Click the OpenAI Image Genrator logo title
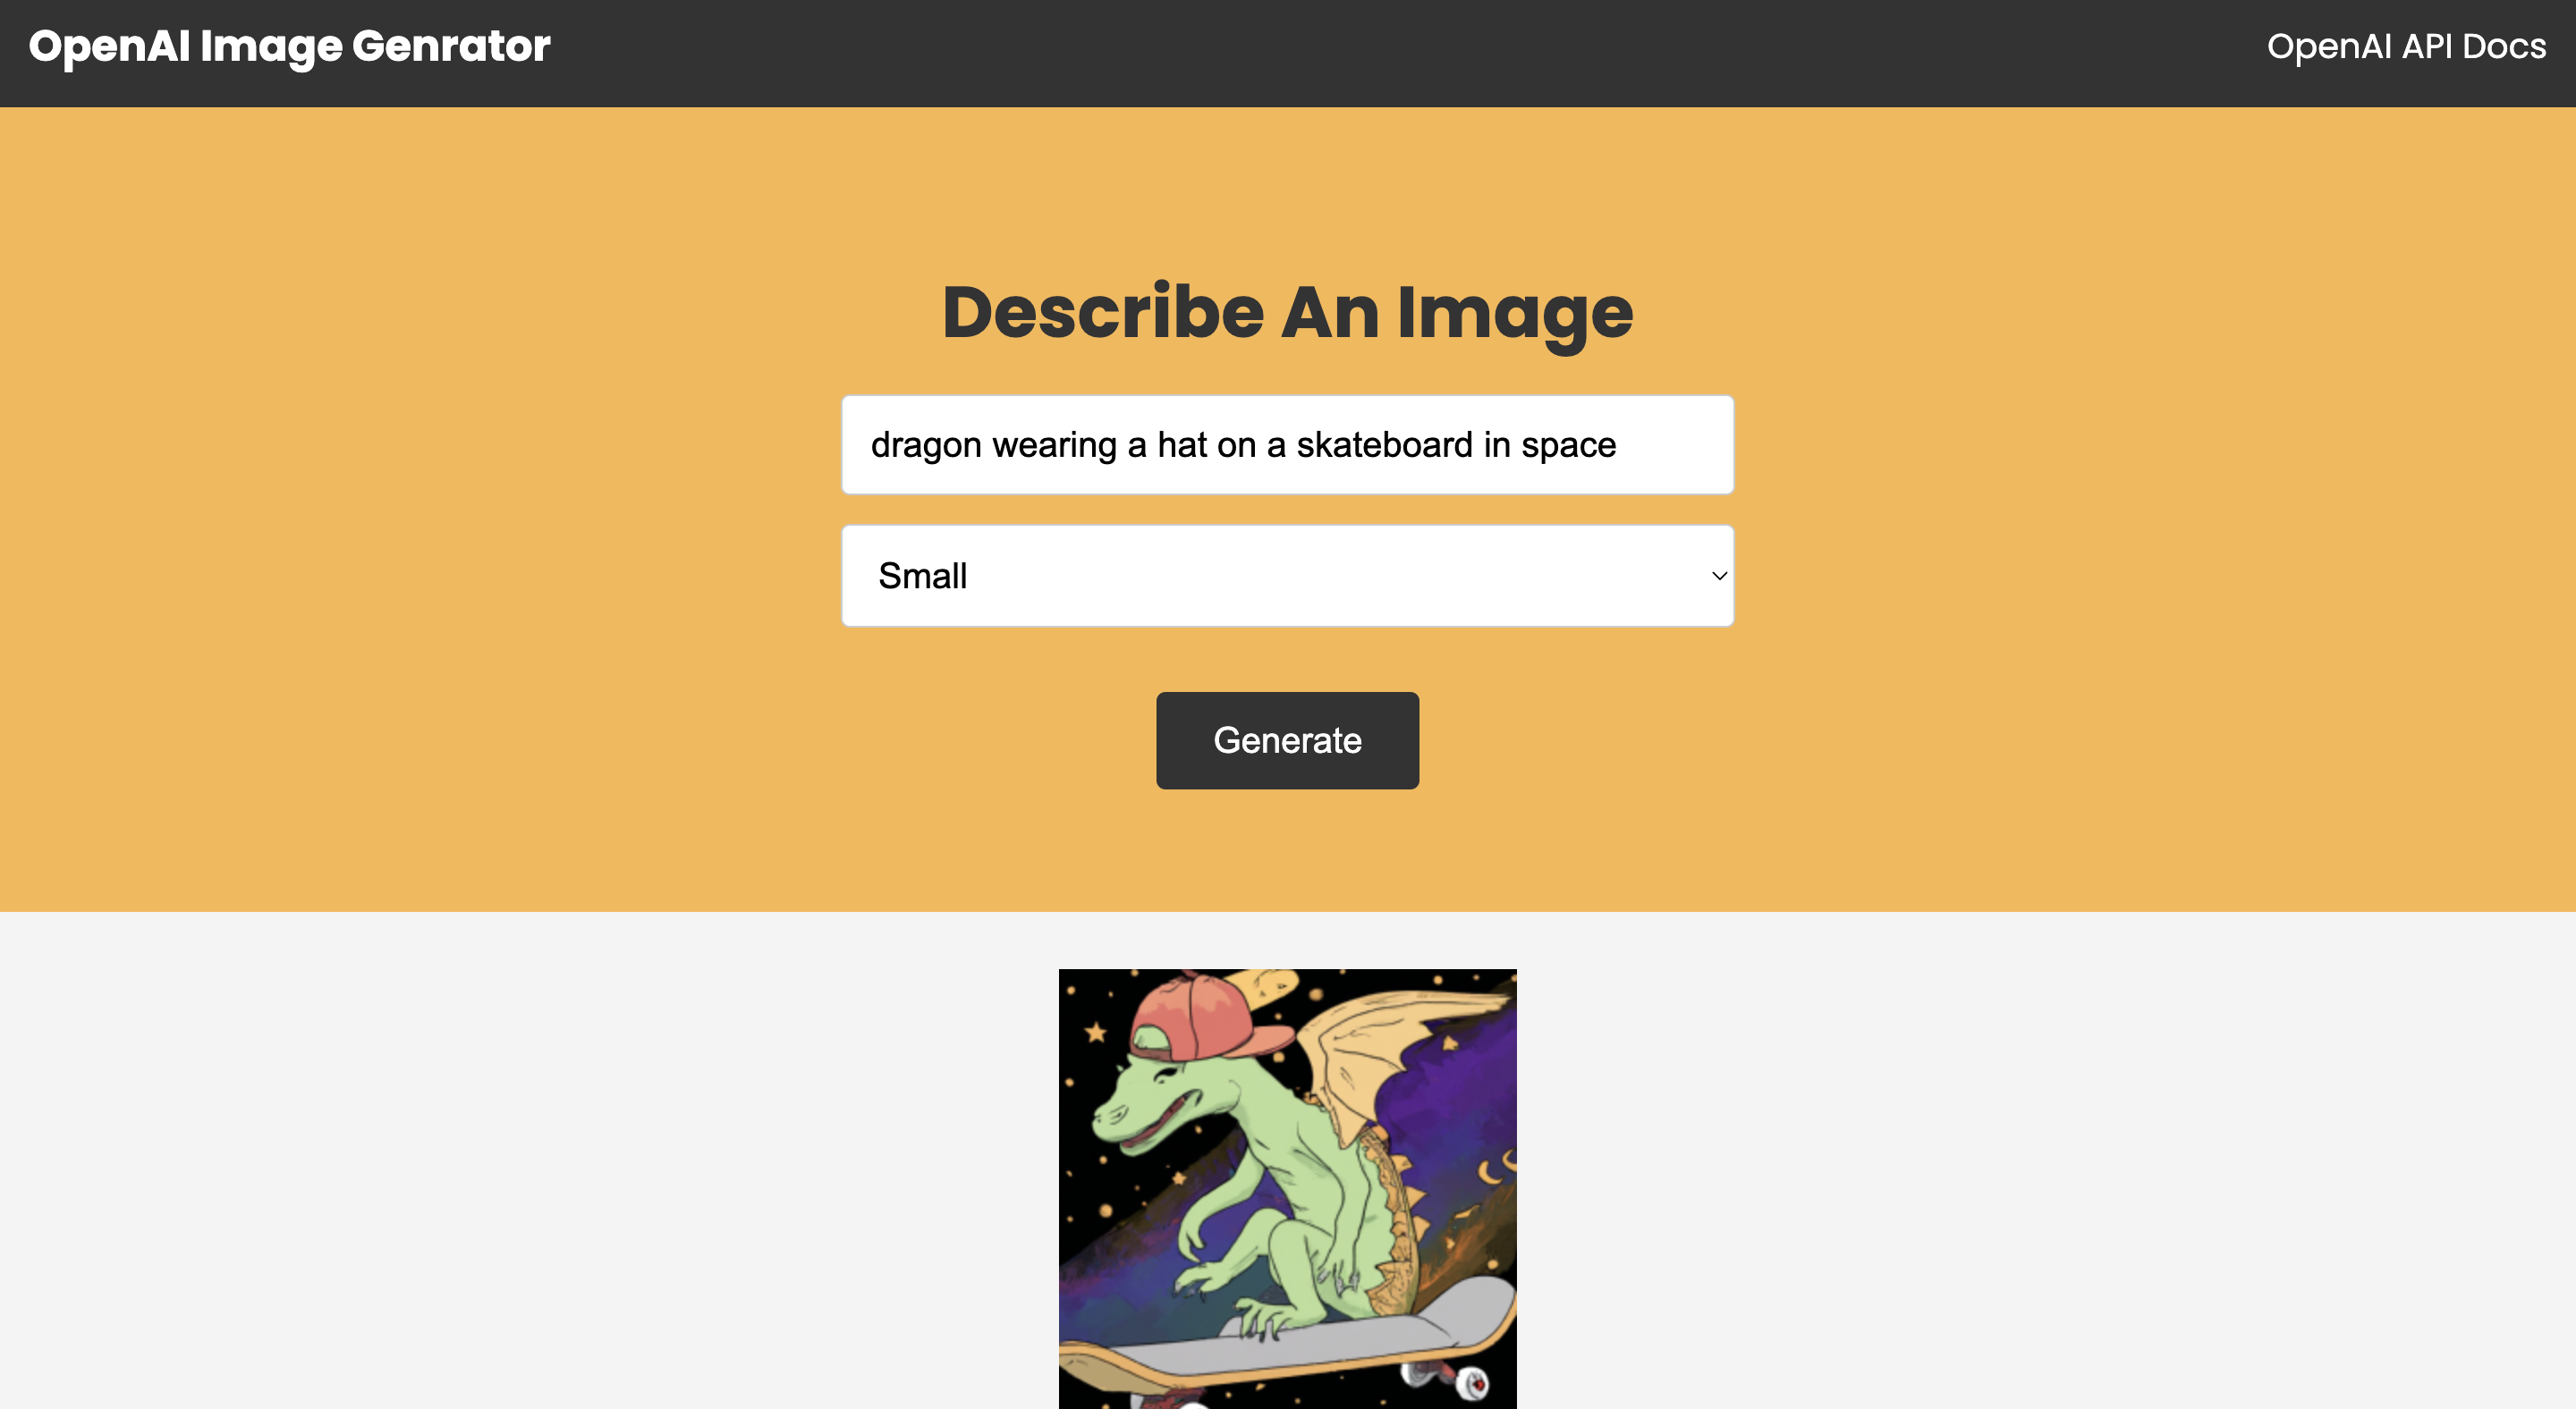Image resolution: width=2576 pixels, height=1409 pixels. click(x=290, y=47)
